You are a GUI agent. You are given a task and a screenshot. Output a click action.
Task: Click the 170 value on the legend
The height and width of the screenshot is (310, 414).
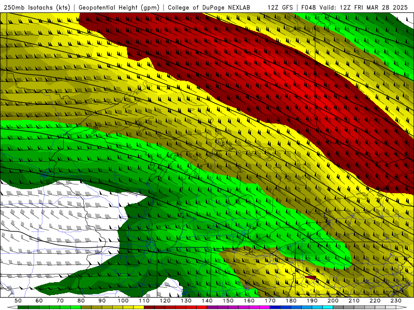point(270,301)
